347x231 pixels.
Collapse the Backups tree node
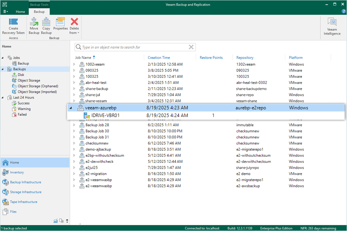tap(3, 69)
